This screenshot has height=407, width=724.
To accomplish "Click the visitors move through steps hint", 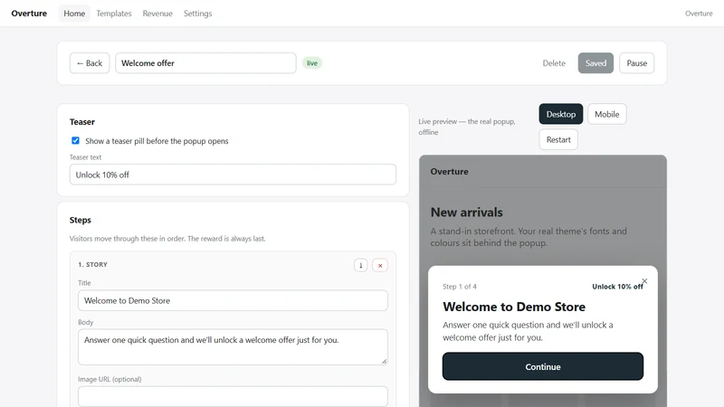I will [x=167, y=239].
